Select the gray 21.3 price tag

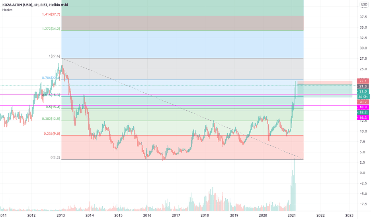tap(363, 86)
